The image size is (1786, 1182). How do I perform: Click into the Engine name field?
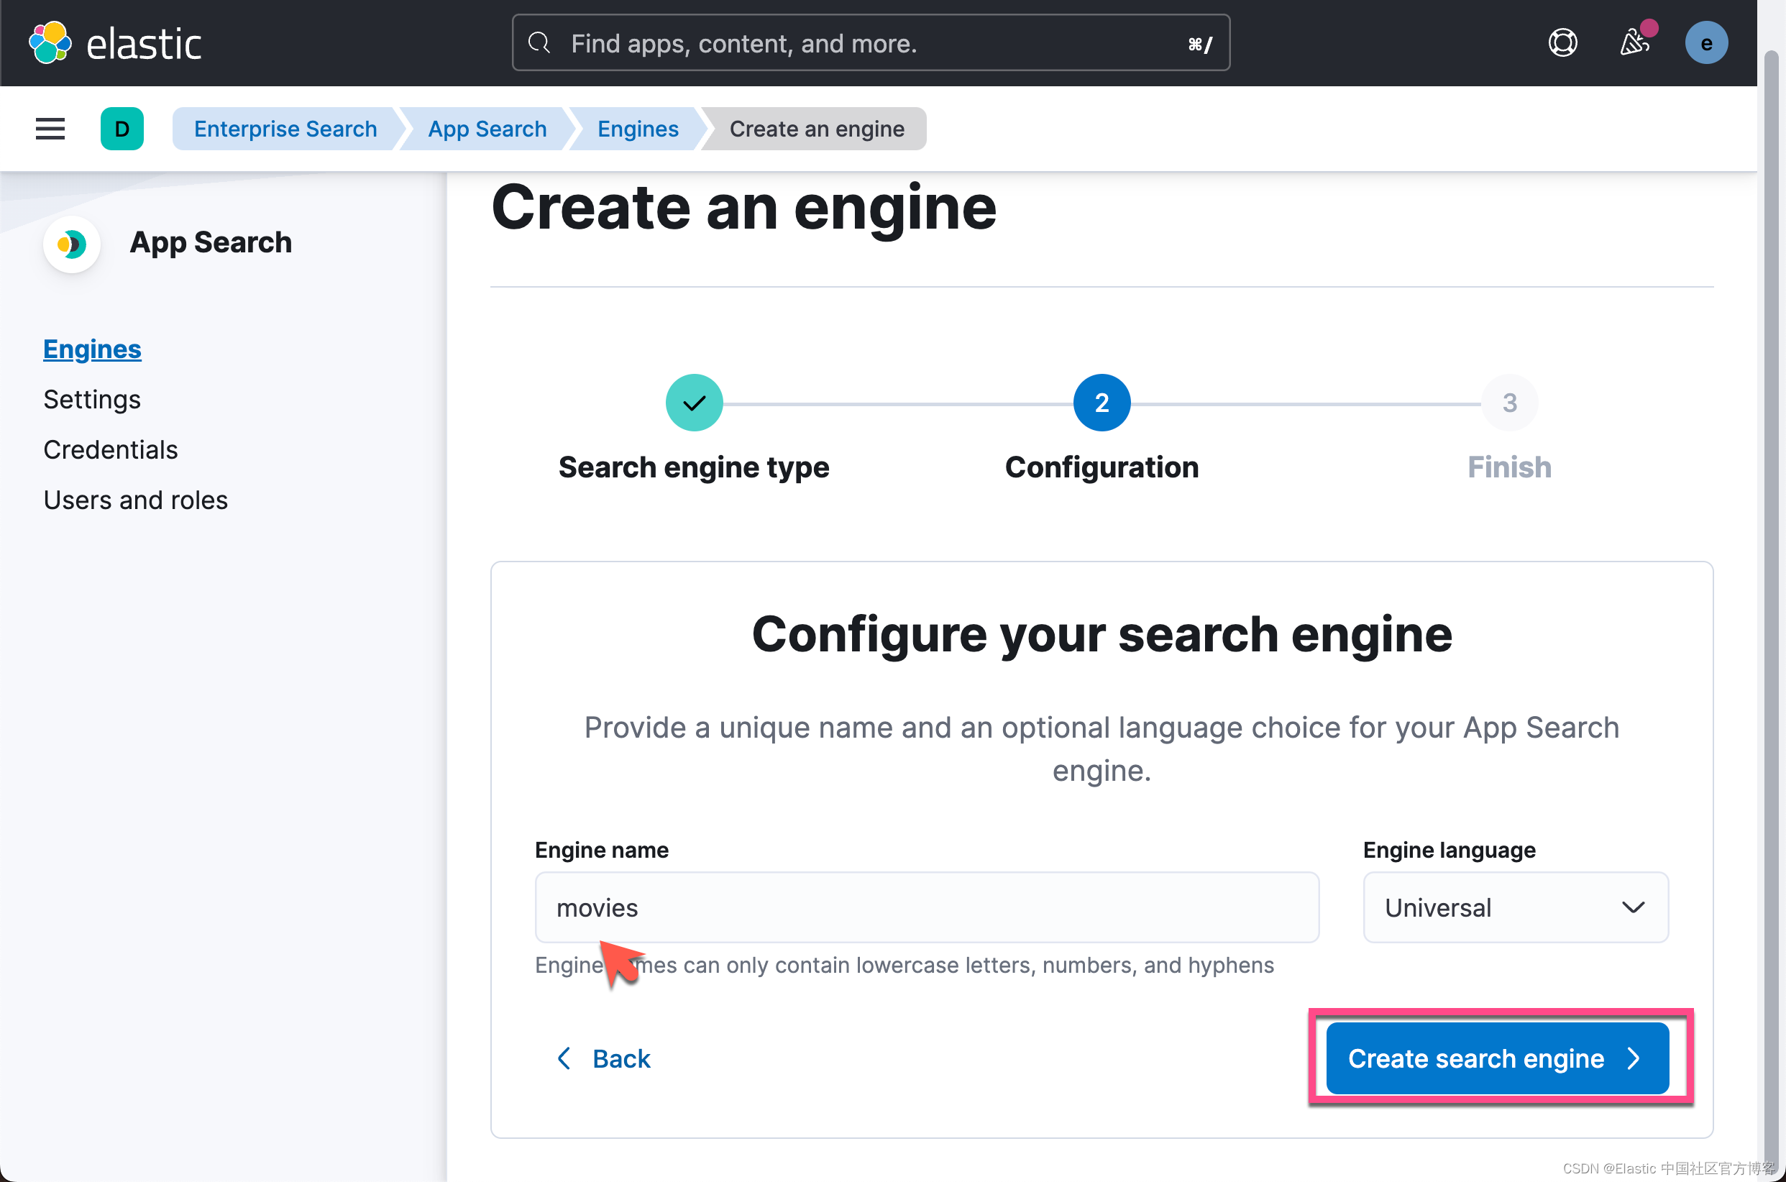927,907
